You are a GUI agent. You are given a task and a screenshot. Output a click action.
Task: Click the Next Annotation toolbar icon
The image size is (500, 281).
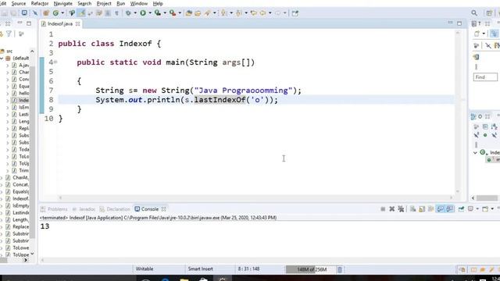click(223, 13)
